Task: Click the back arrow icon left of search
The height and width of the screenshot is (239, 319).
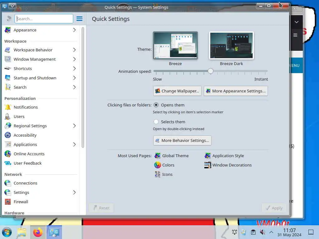Action: 8,19
